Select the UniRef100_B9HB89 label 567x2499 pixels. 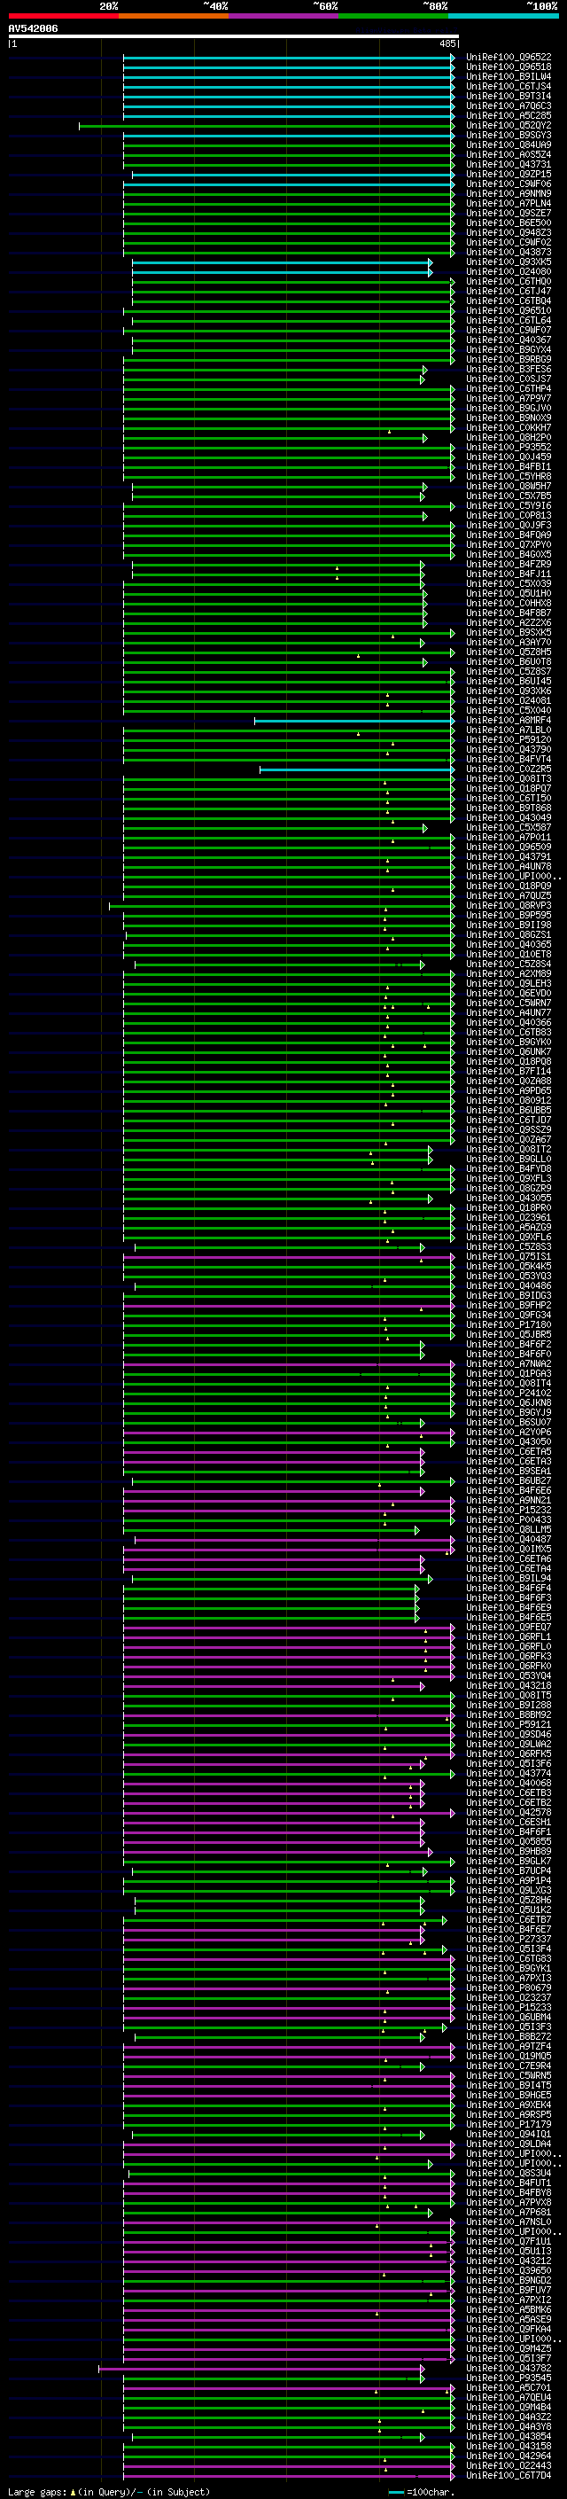[x=508, y=1851]
